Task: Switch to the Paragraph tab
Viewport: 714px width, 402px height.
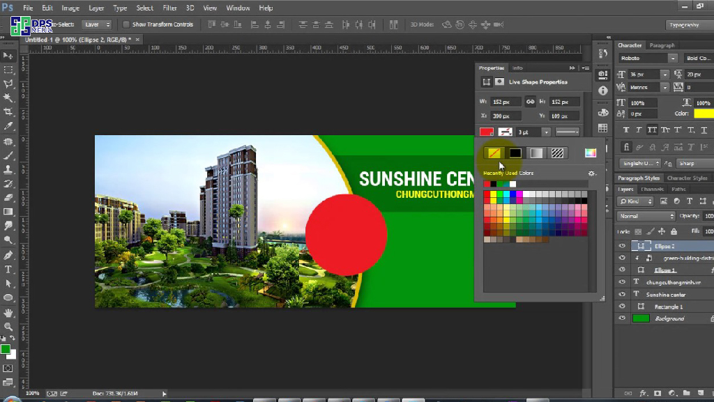Action: pos(662,45)
